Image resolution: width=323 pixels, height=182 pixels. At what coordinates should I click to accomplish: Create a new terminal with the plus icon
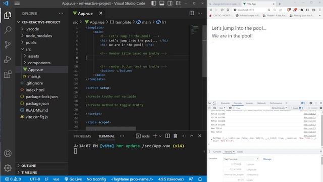coord(155,136)
